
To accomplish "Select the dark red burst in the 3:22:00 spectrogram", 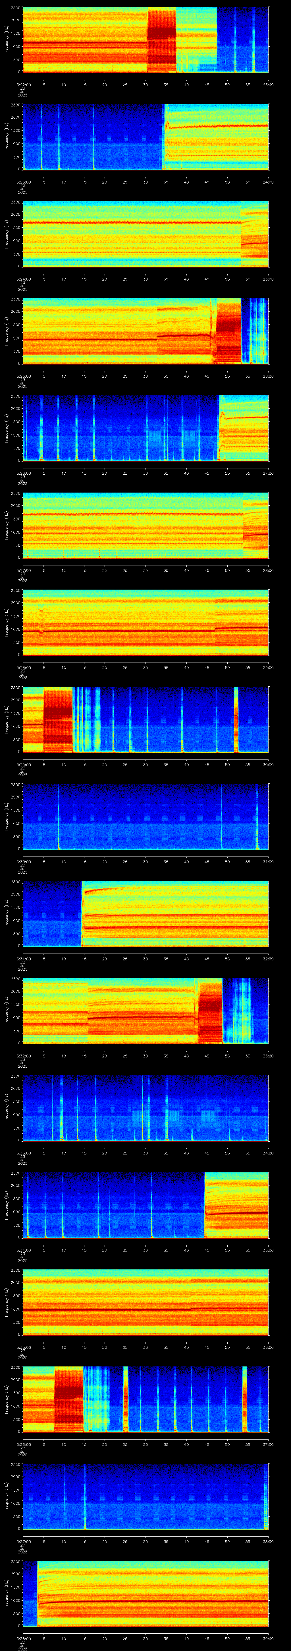I will [162, 40].
